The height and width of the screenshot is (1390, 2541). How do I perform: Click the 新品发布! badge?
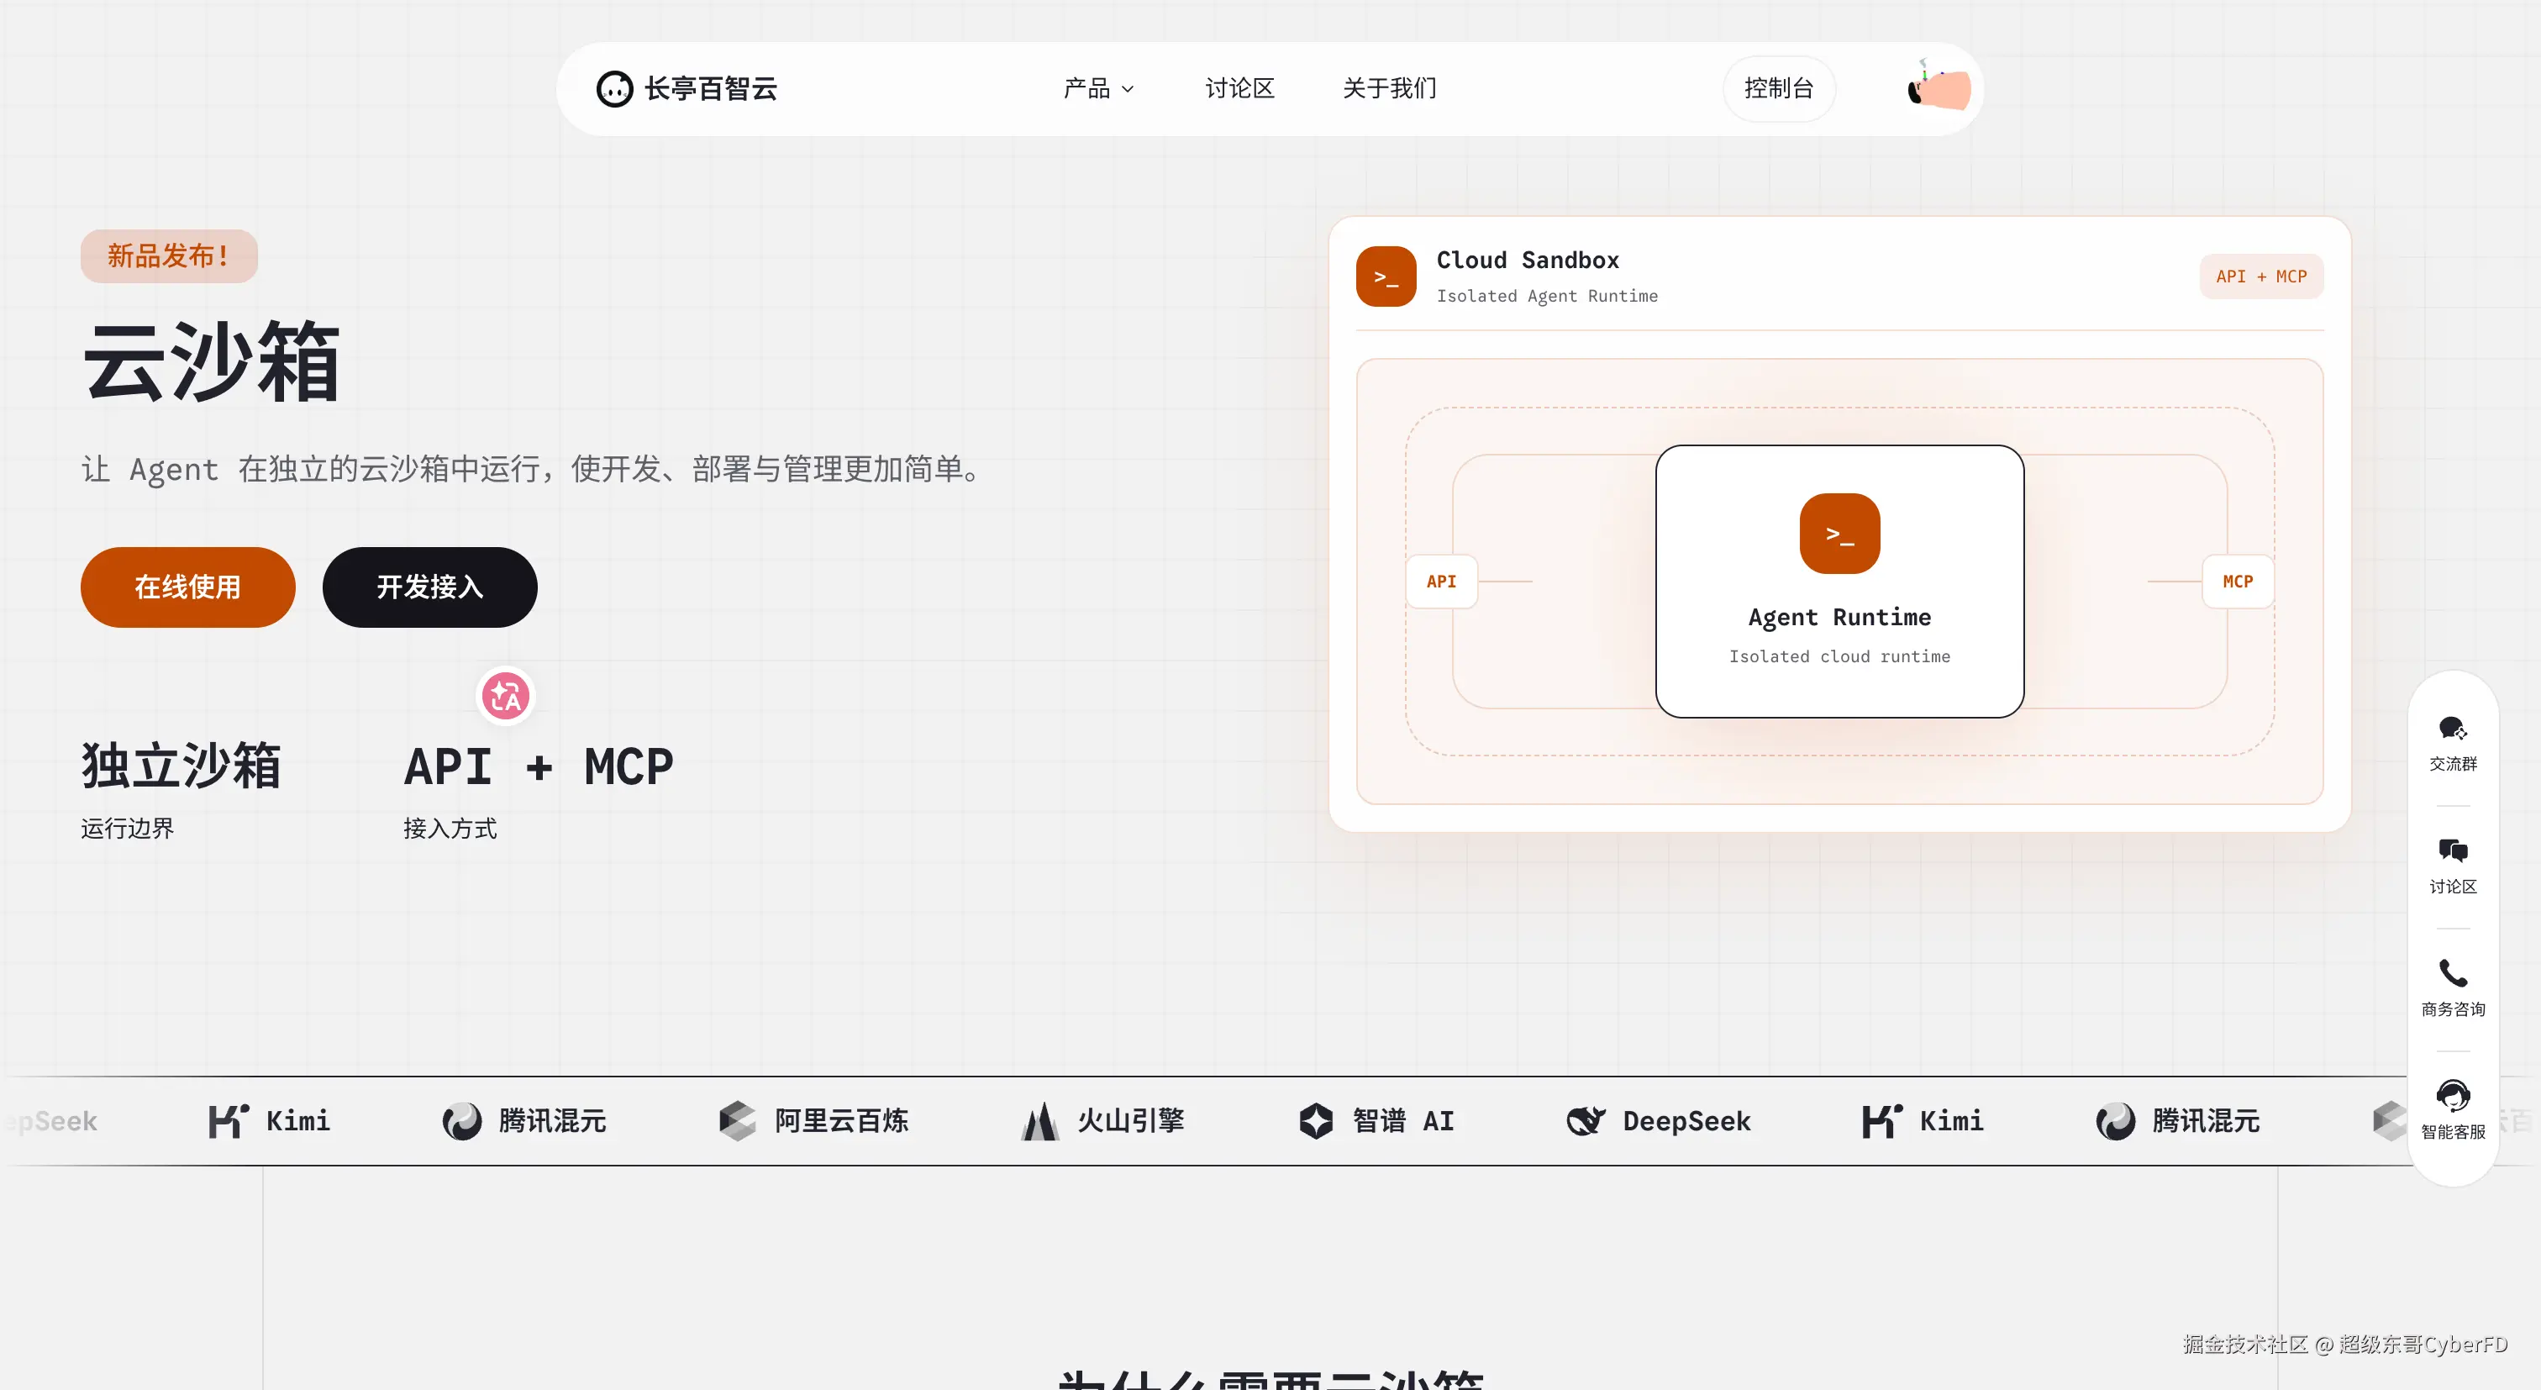(x=169, y=256)
